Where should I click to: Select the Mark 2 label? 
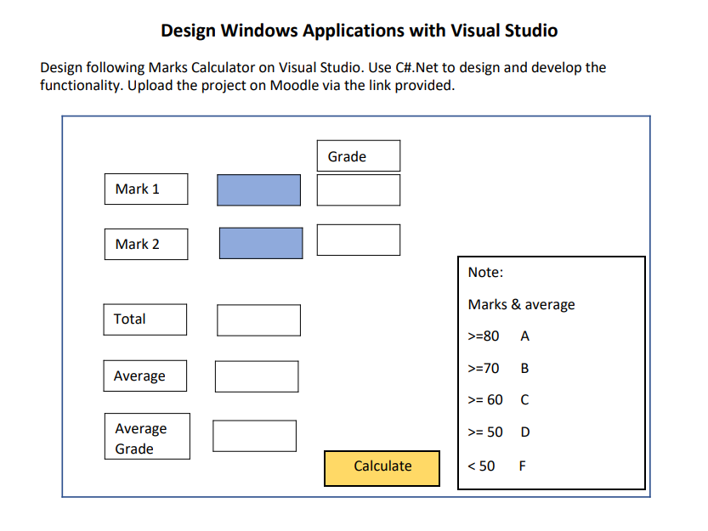[146, 245]
